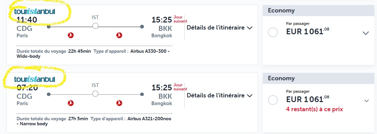Click second Turkish Airlines logo on the 27h 5min flight
377x134 pixels.
(119, 103)
